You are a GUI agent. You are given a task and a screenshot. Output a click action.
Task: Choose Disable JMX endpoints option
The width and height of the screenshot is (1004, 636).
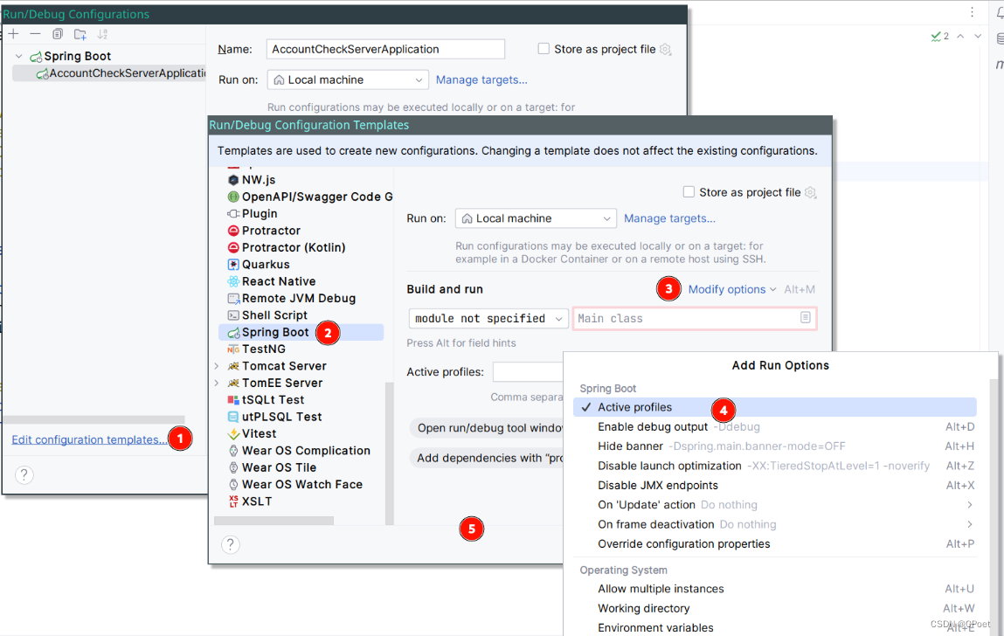[x=775, y=486]
